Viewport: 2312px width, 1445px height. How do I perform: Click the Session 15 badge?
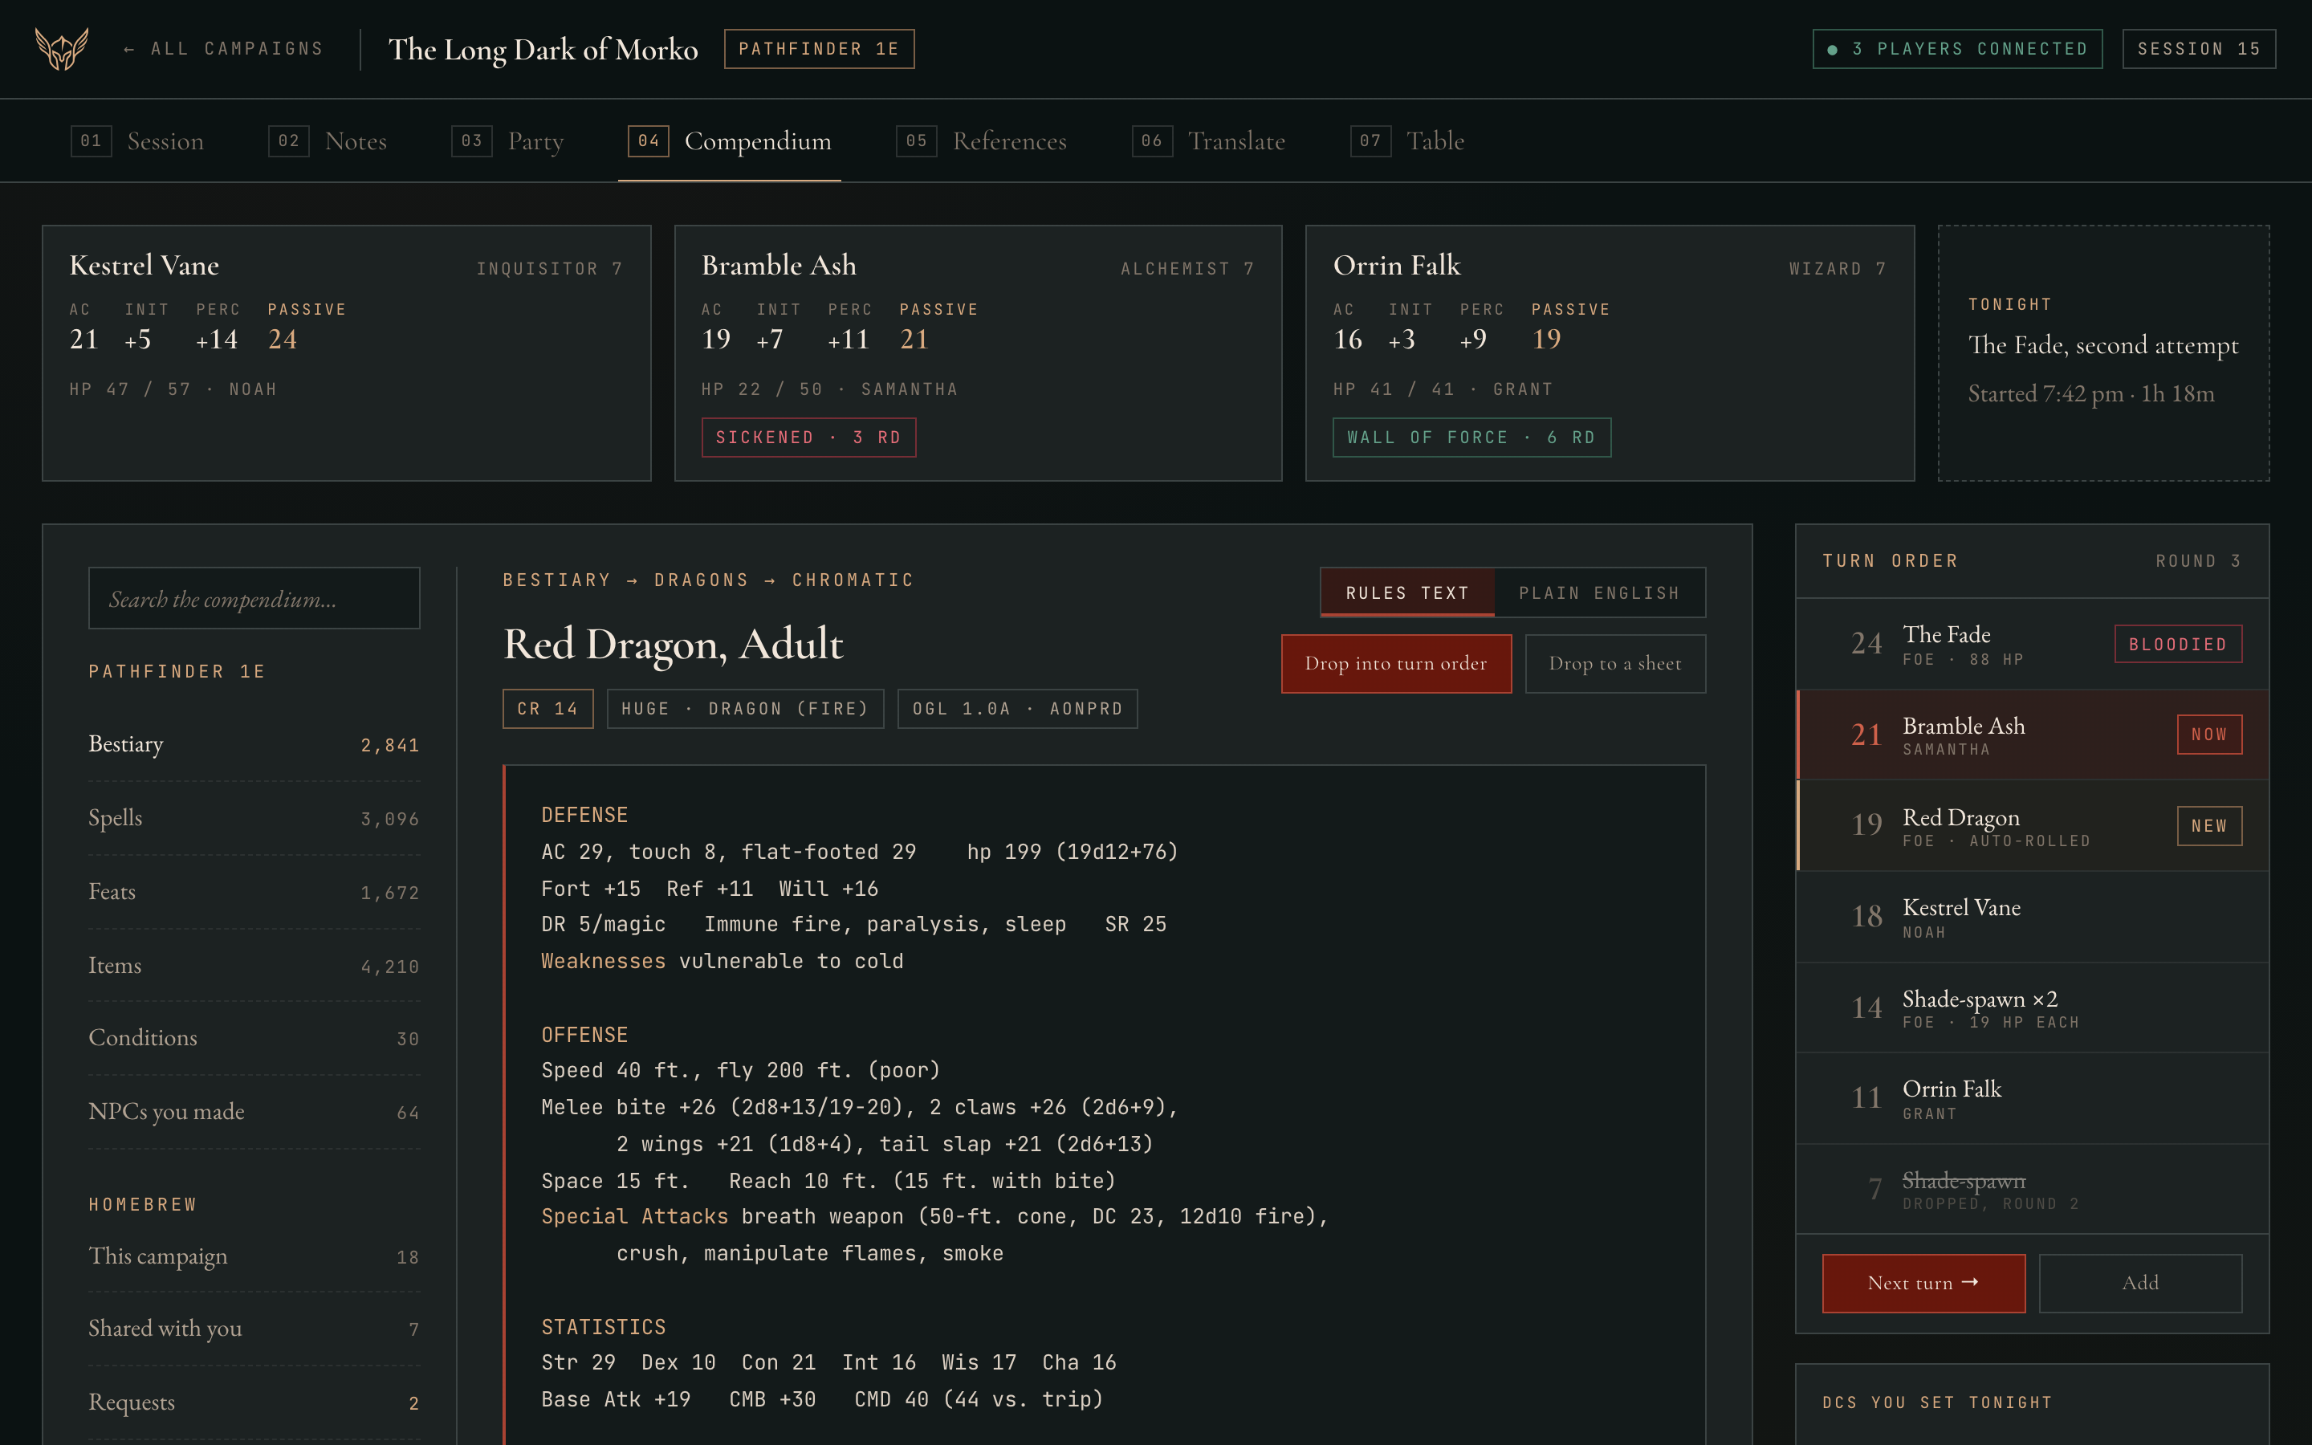tap(2198, 49)
